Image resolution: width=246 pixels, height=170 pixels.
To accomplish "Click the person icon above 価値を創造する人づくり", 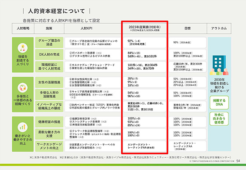I will point(22,48).
